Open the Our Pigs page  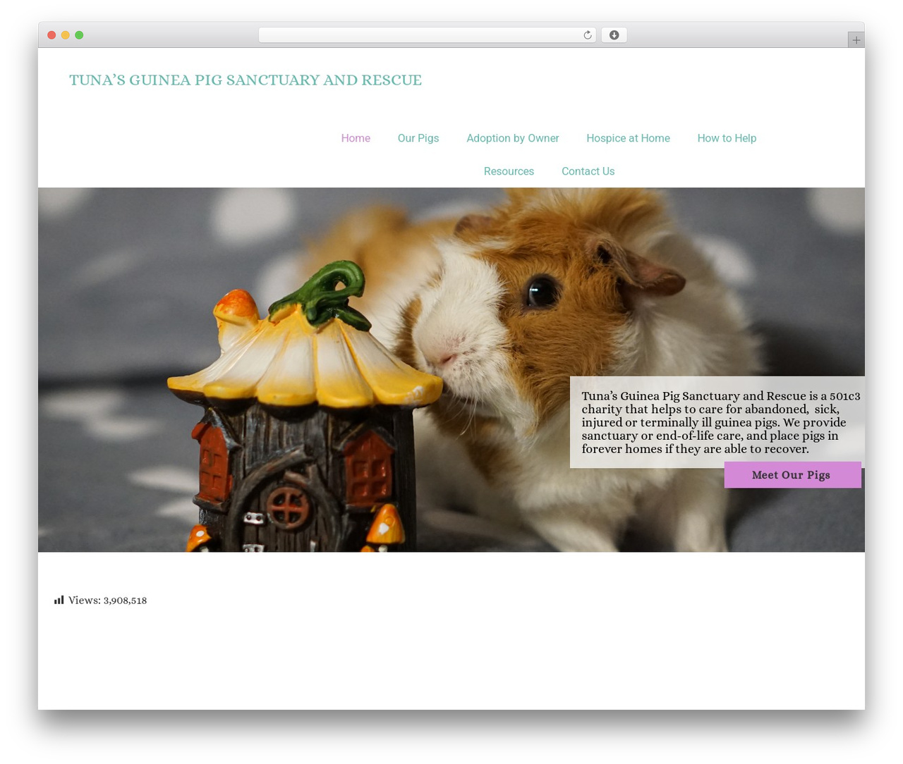418,138
